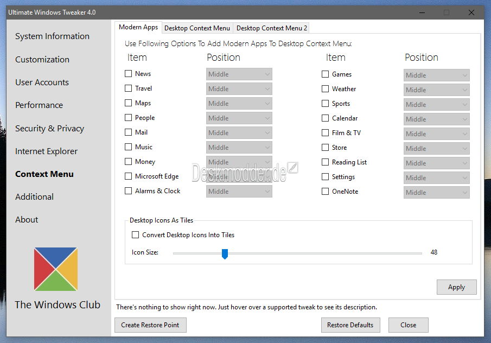Screen dimensions: 491x343
Task: Tick the Store checkbox
Action: pos(326,148)
